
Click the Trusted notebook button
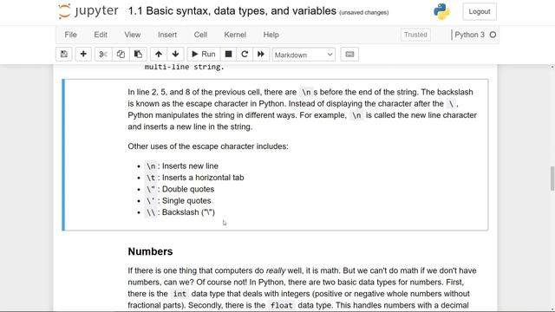415,35
